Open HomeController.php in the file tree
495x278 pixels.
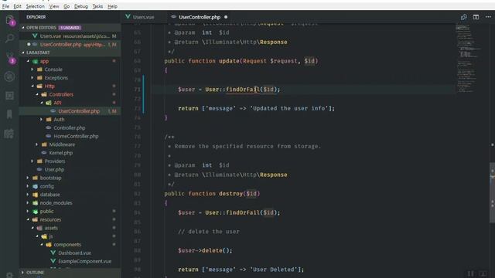point(70,136)
